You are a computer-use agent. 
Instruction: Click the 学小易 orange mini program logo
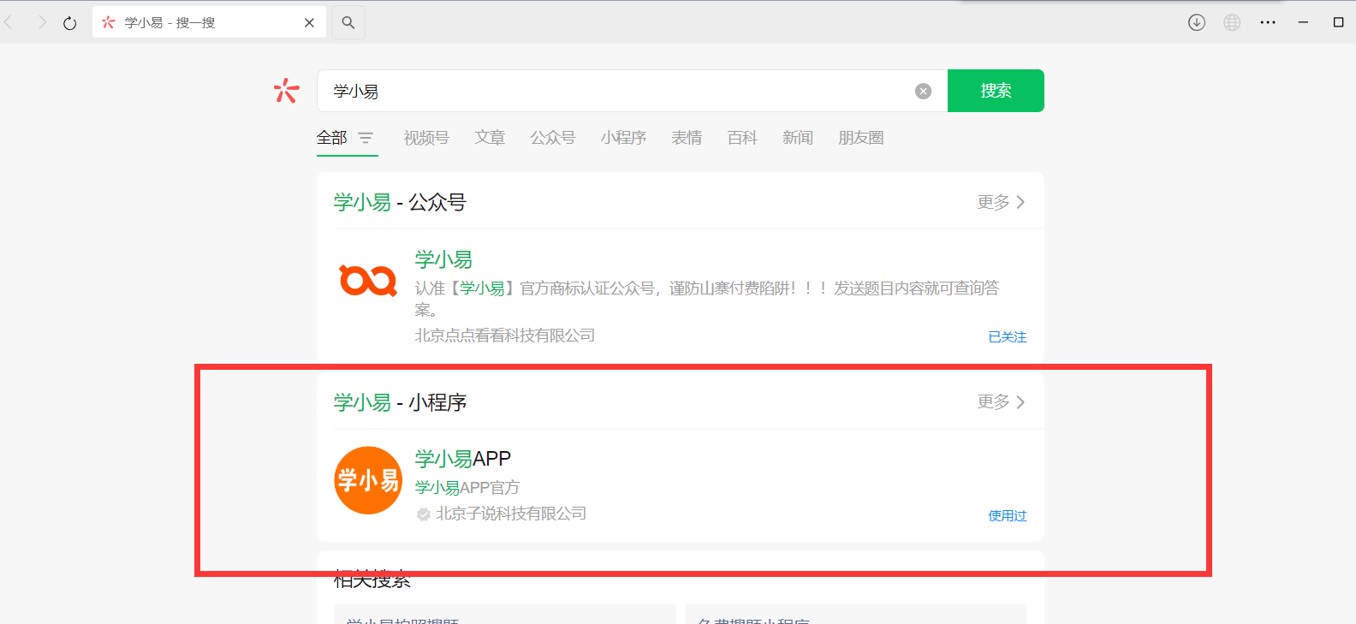tap(368, 480)
